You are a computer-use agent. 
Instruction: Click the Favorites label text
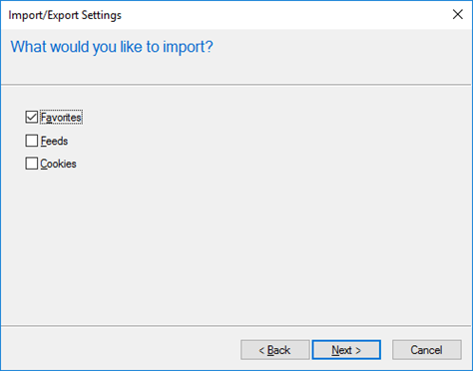pyautogui.click(x=61, y=118)
